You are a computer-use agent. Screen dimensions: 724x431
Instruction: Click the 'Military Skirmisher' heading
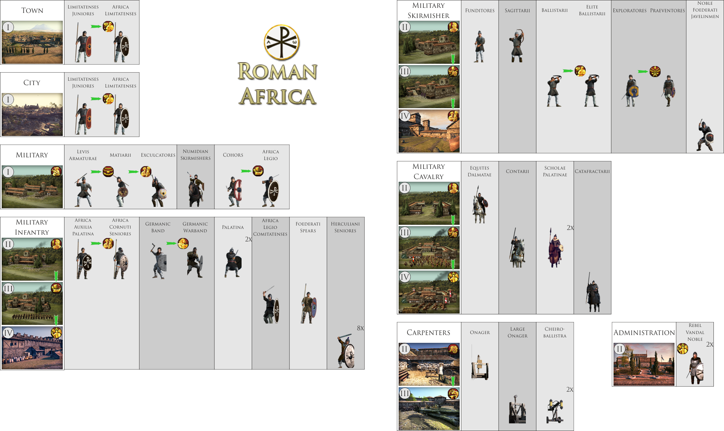428,11
